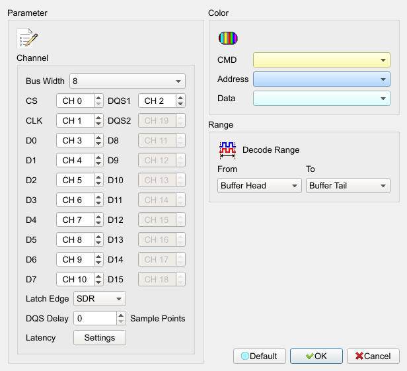This screenshot has height=371, width=407.
Task: Click the D2 CH 5 field
Action: [x=75, y=180]
